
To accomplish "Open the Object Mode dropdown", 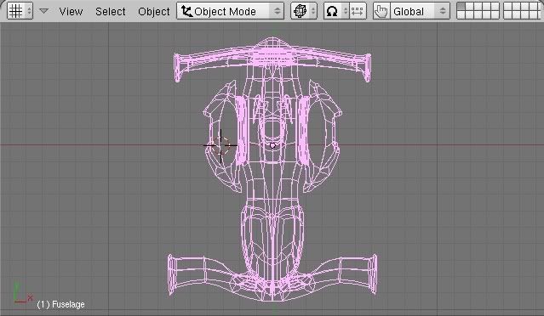I will coord(230,11).
